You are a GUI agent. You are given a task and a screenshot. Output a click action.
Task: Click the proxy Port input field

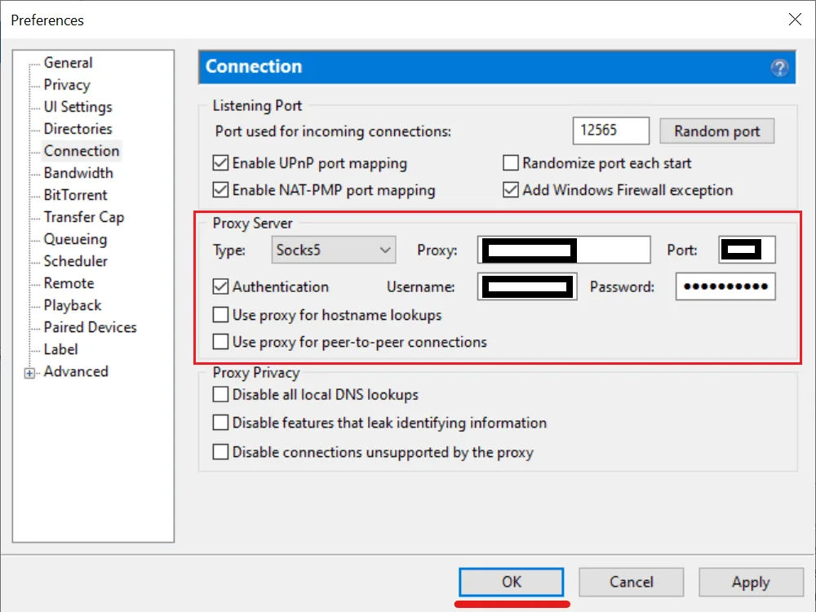tap(747, 250)
